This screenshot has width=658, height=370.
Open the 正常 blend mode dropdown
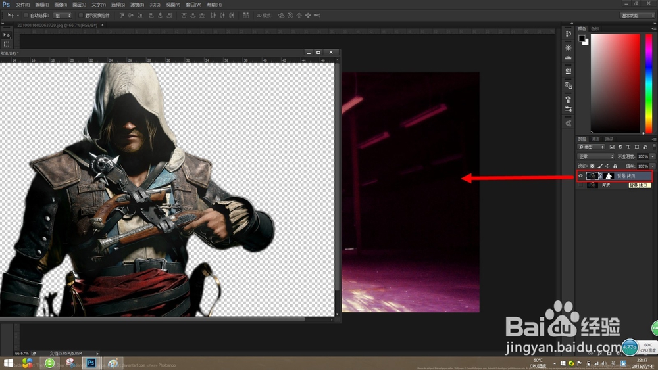(x=596, y=156)
